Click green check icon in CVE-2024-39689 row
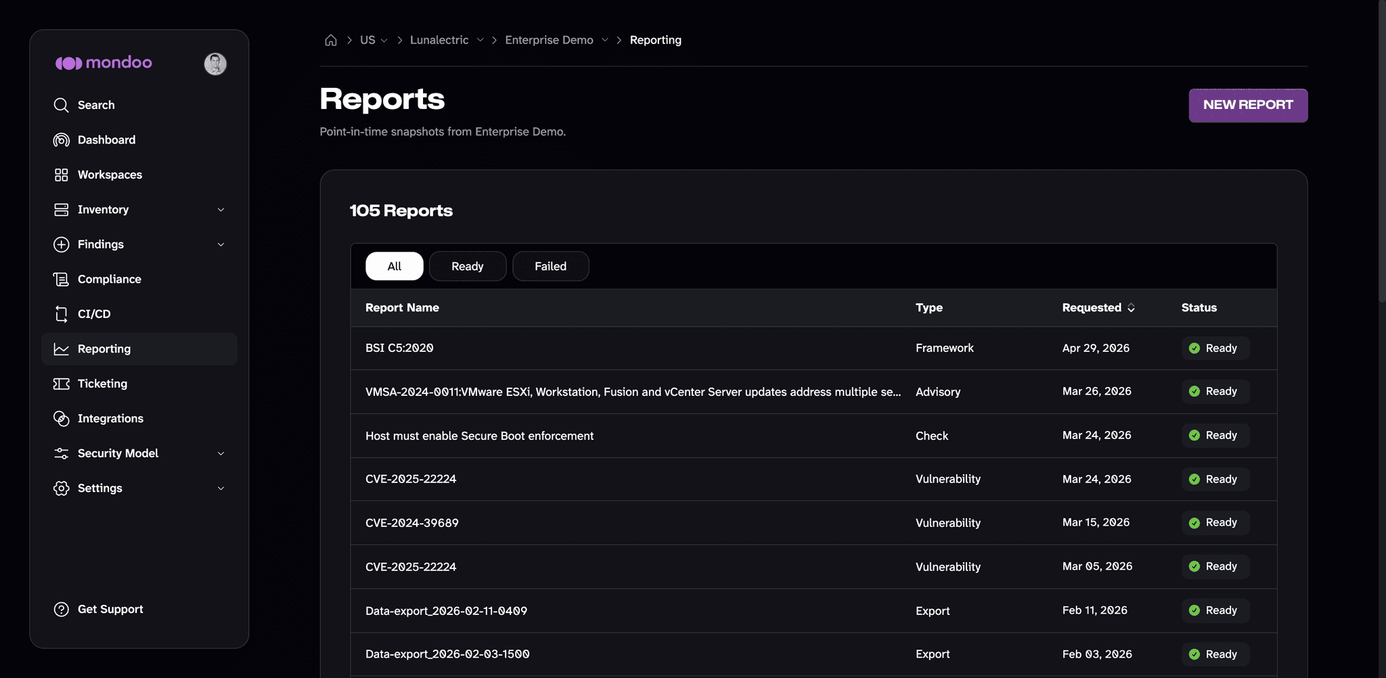This screenshot has width=1386, height=678. tap(1194, 522)
